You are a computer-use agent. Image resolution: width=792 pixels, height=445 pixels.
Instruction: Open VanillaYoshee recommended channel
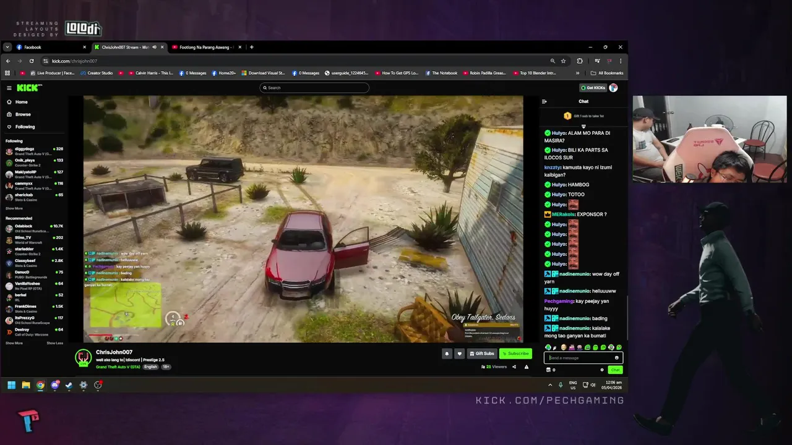35,285
